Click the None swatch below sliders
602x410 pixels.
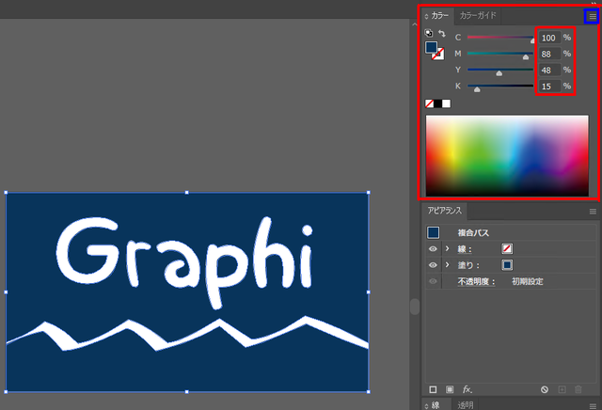[x=429, y=103]
